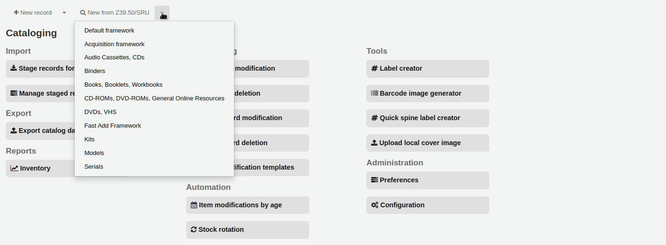Screen dimensions: 666x245
Task: Click the Upload local cover image icon
Action: (x=374, y=143)
